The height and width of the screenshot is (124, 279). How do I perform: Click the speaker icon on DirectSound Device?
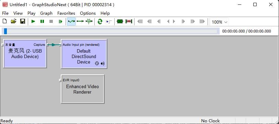[x=103, y=64]
